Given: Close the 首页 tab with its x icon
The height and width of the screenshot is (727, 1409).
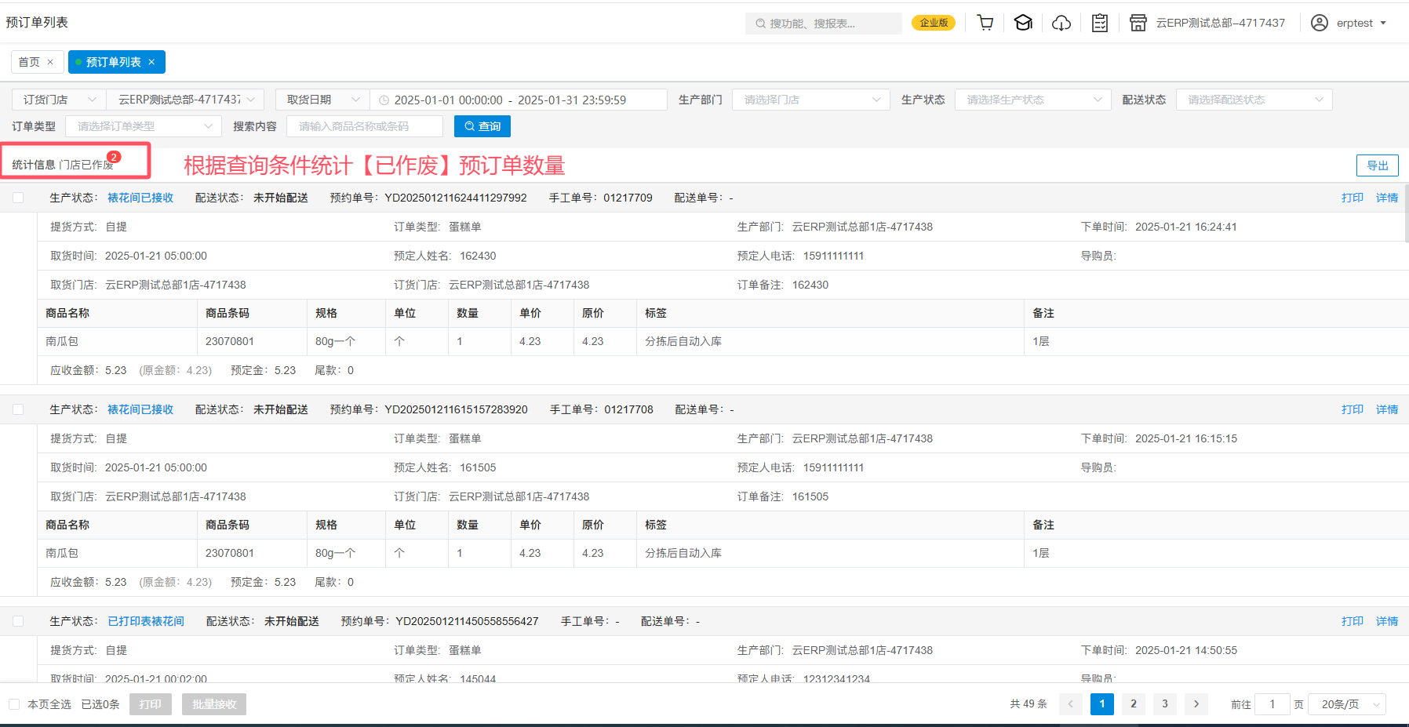Looking at the screenshot, I should point(50,62).
